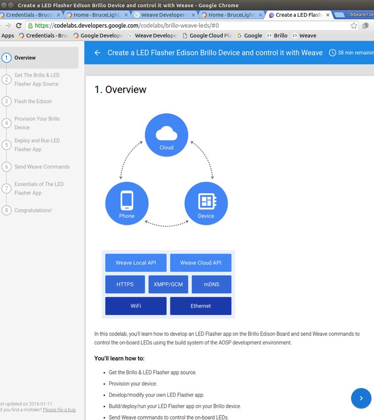Click the Phone circle in the diagram
This screenshot has width=374, height=420.
(x=126, y=203)
